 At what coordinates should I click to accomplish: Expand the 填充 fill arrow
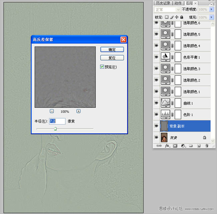211,17
